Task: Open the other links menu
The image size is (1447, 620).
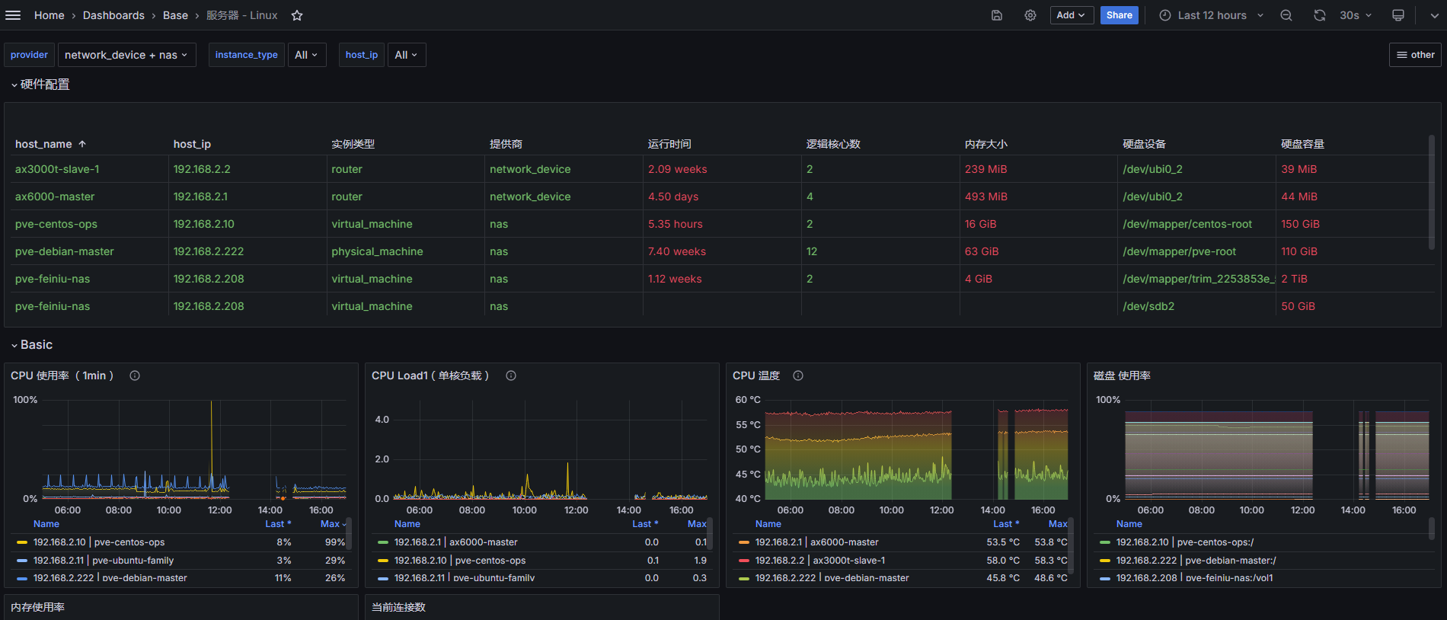Action: 1415,55
